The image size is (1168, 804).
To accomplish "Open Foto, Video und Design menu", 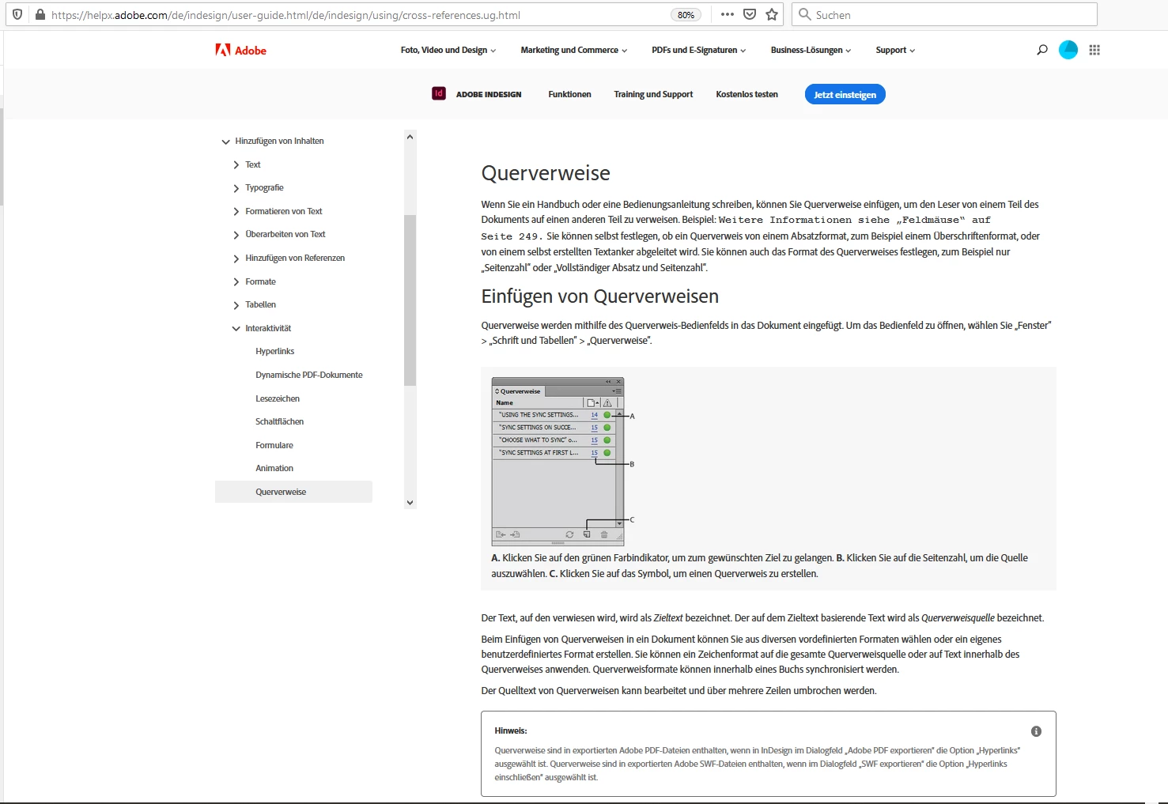I will pos(448,50).
